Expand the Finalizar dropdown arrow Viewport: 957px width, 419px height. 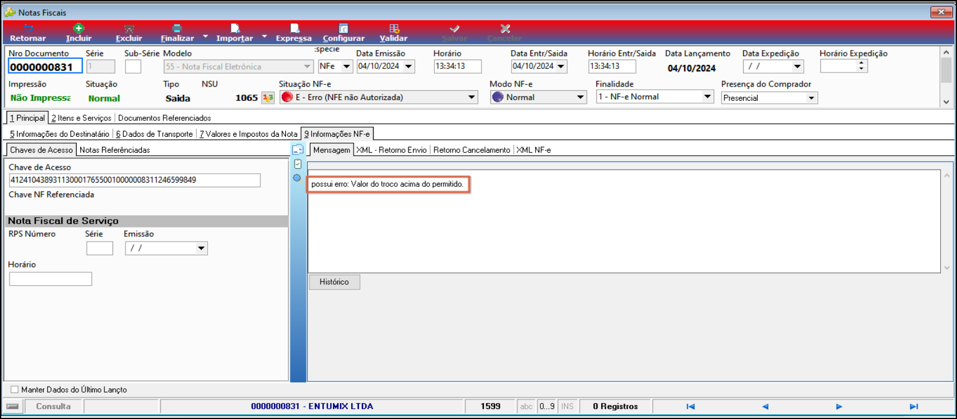[x=206, y=37]
